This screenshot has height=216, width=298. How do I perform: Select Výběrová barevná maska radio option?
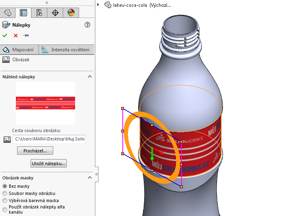pos(5,200)
